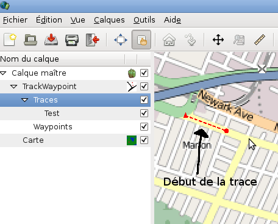Select the ruler measuring tool

coord(260,40)
